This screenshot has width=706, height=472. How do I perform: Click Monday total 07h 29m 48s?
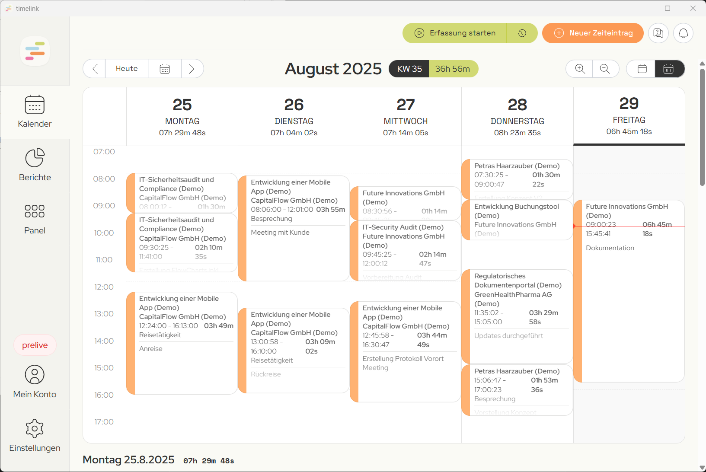click(182, 133)
